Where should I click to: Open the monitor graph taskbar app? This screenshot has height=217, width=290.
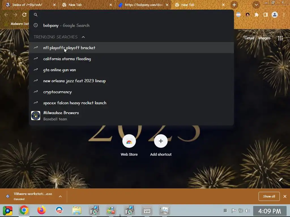click(x=164, y=210)
